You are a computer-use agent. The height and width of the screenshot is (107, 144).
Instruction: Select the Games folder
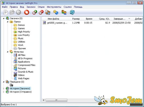click(x=21, y=28)
